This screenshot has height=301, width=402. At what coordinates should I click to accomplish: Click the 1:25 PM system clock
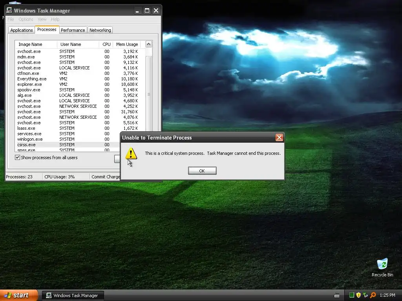point(387,295)
